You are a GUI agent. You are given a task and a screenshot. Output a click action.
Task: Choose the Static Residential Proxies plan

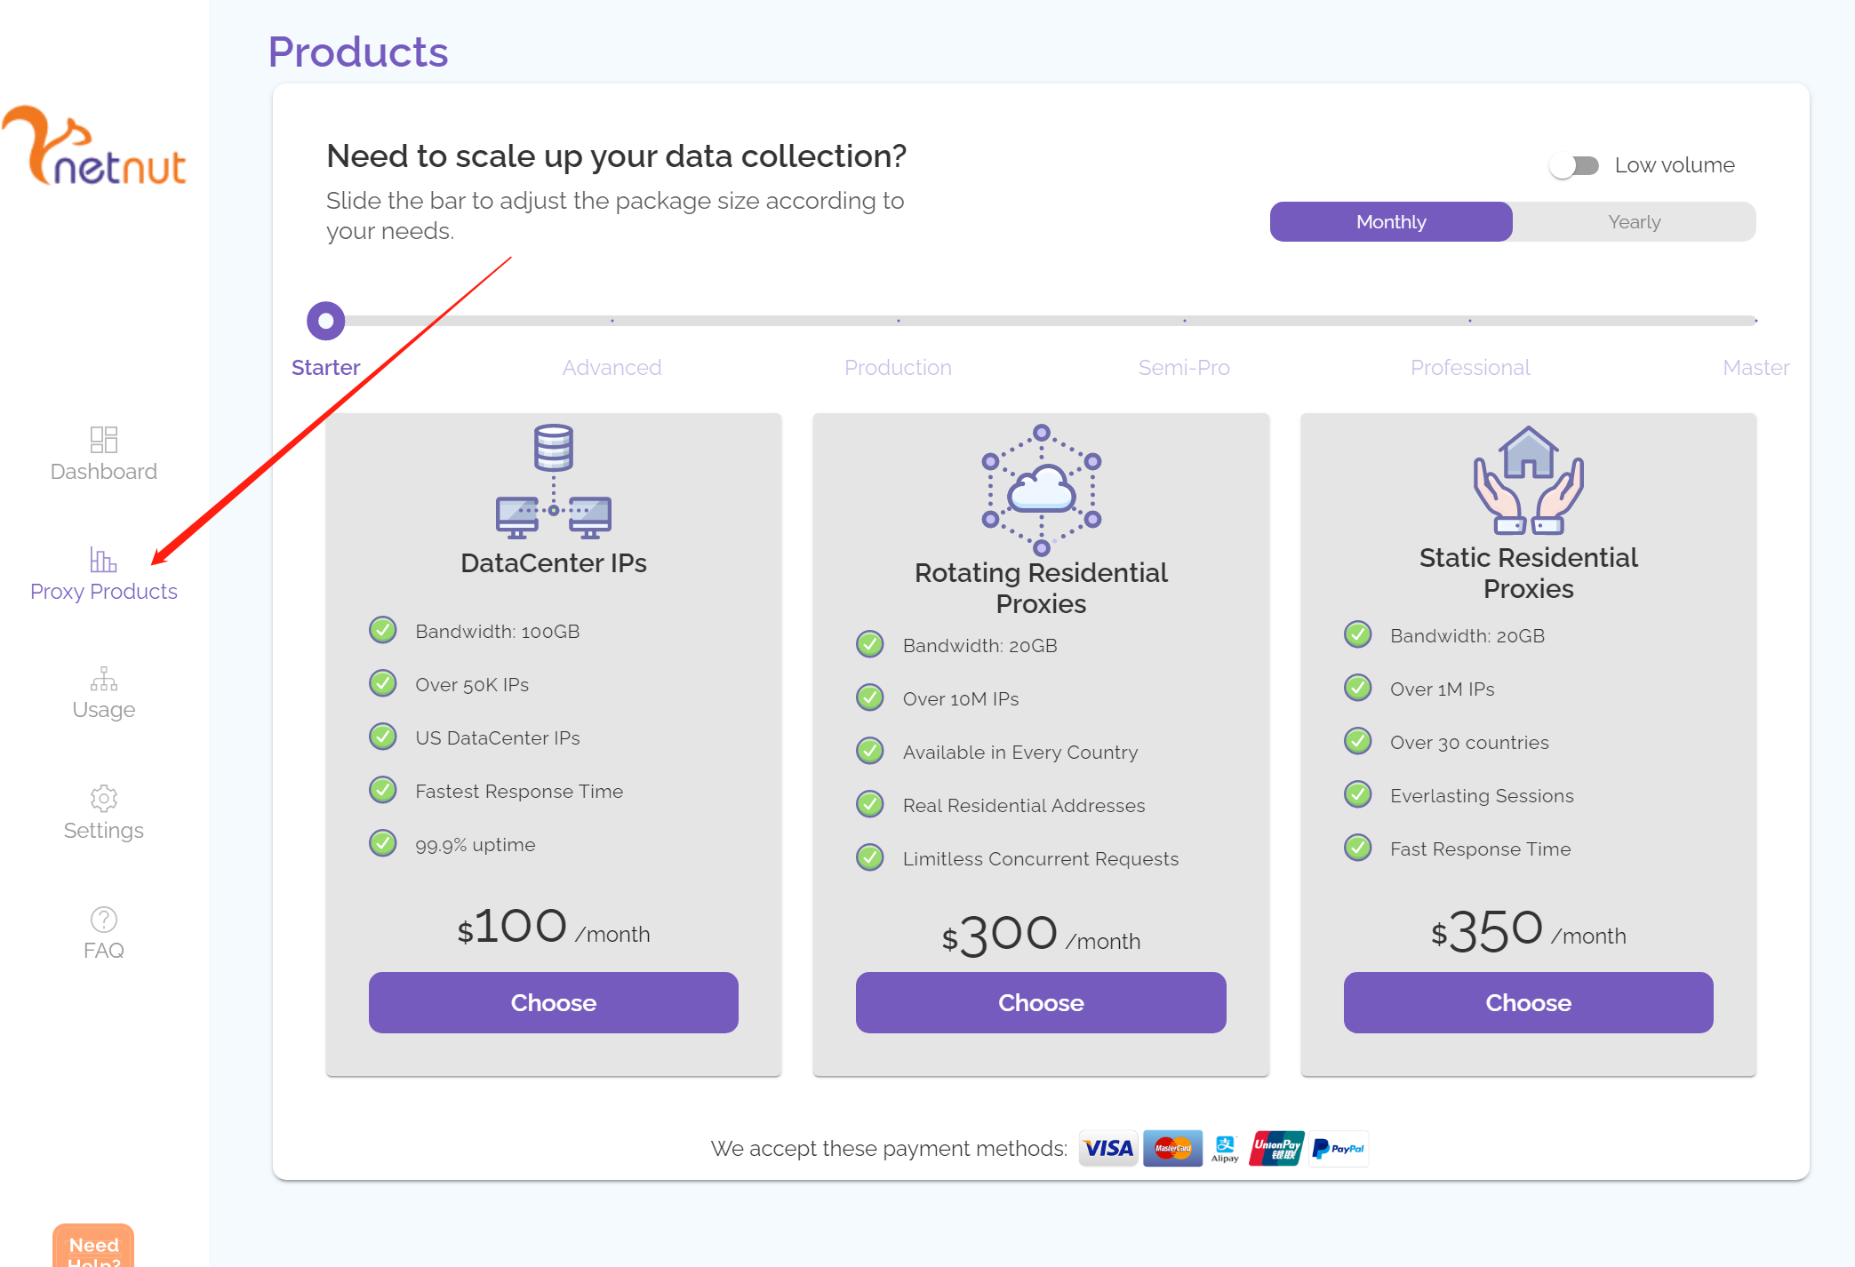[x=1528, y=1002]
